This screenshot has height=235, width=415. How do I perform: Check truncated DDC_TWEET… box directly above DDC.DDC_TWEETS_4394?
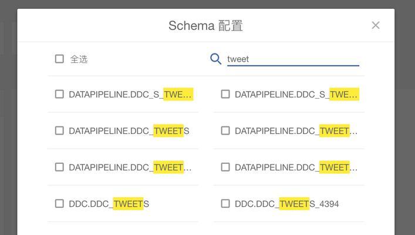225,167
